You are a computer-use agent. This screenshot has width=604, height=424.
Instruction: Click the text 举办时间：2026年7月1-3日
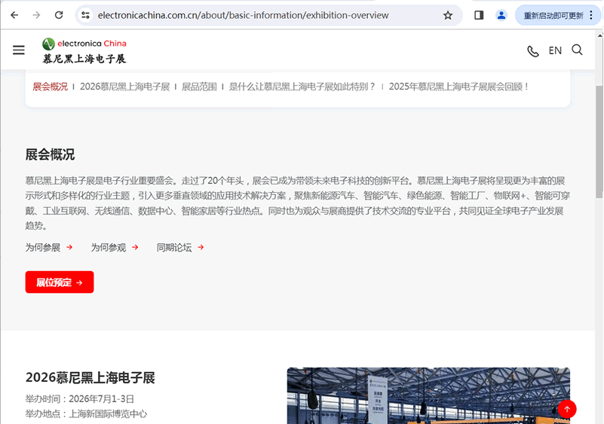click(x=80, y=398)
